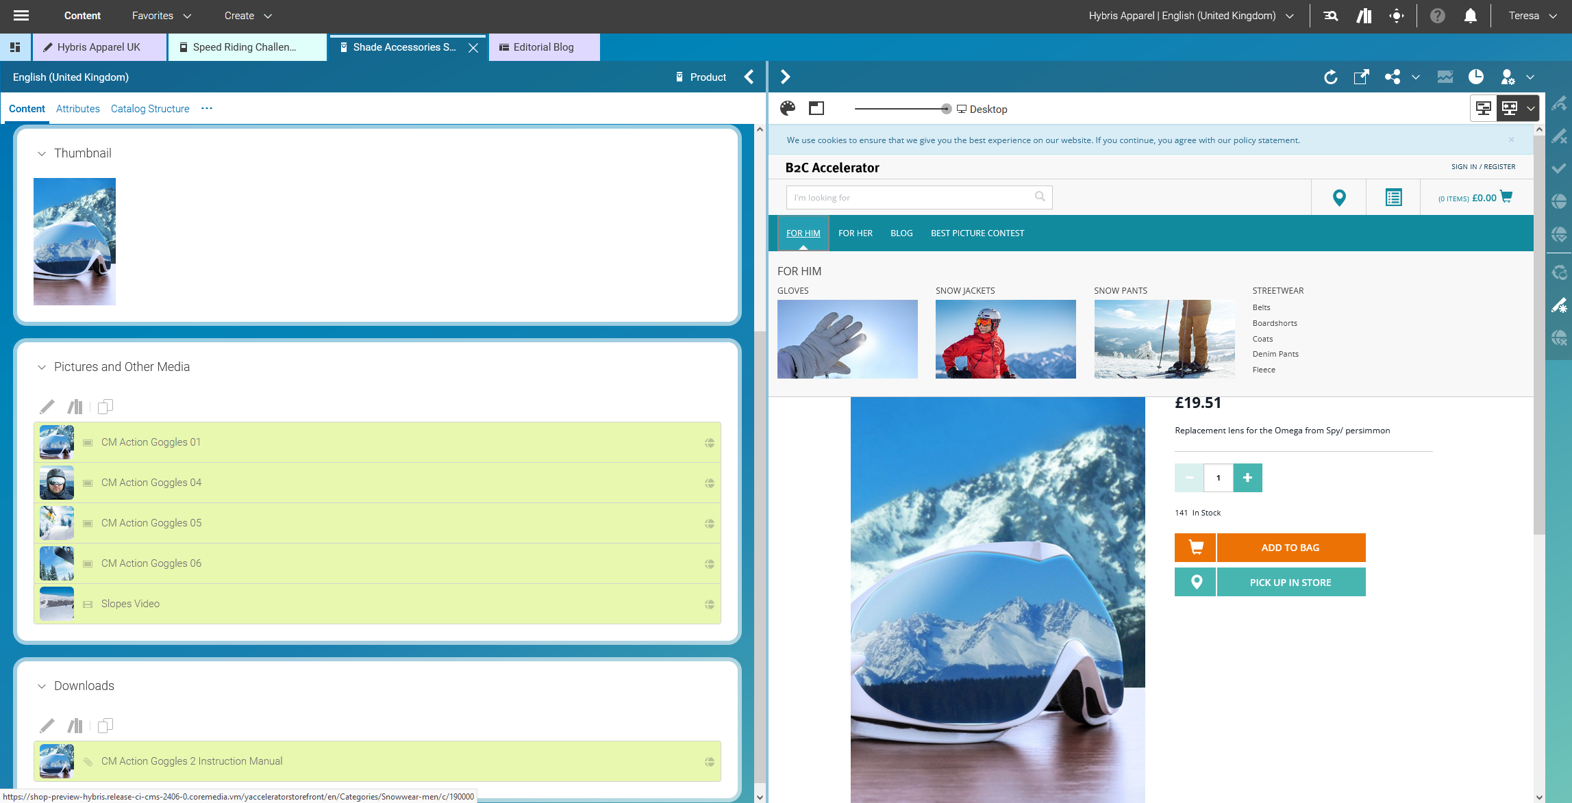Switch to the Attributes tab
The width and height of the screenshot is (1572, 803).
point(77,108)
